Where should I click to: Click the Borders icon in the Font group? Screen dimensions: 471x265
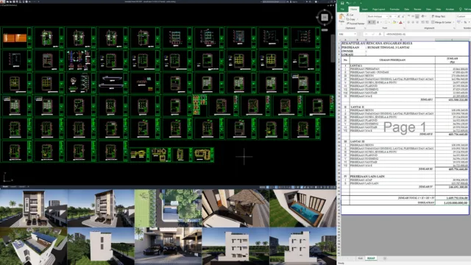tap(386, 22)
